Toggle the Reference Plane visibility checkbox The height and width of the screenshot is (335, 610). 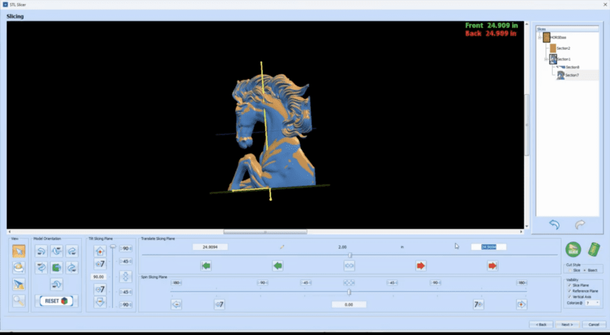(x=570, y=291)
